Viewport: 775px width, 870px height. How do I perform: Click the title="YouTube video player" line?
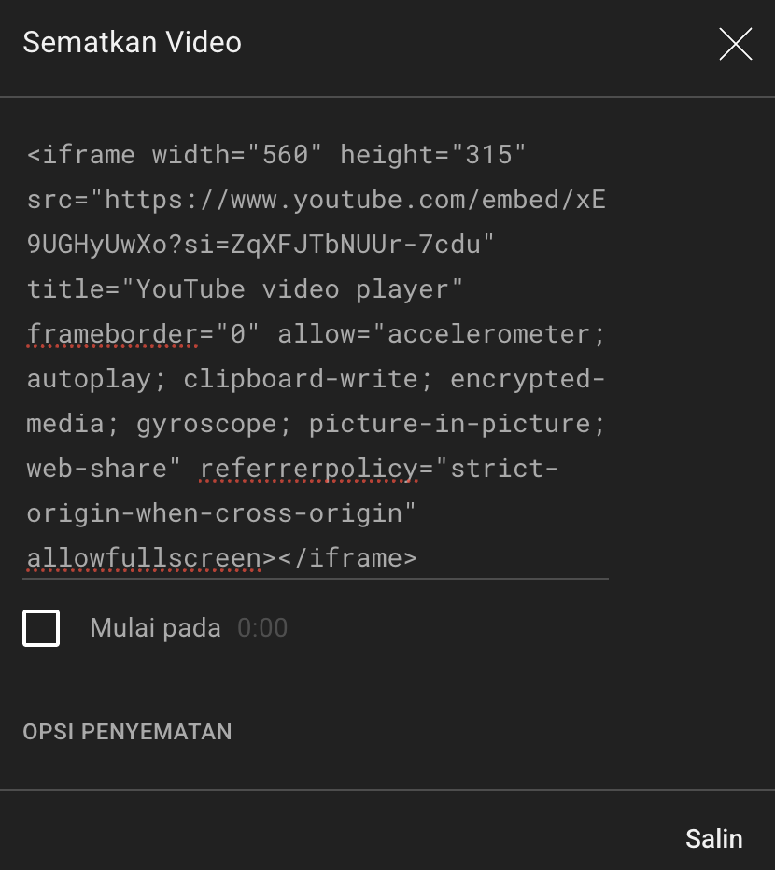click(245, 288)
